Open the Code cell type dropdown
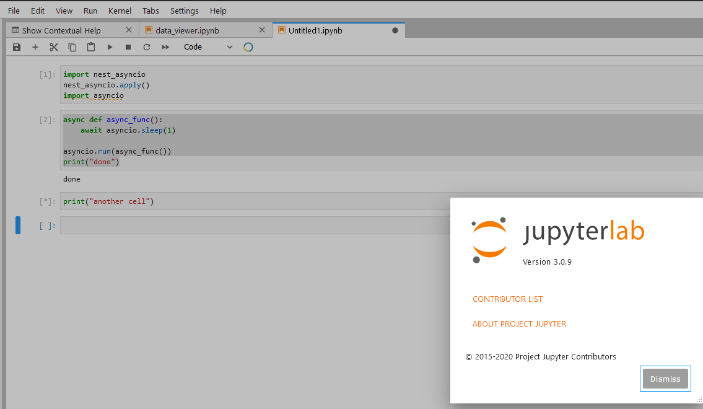This screenshot has width=703, height=409. coord(209,47)
